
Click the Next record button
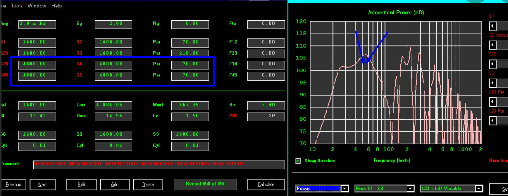click(x=42, y=185)
